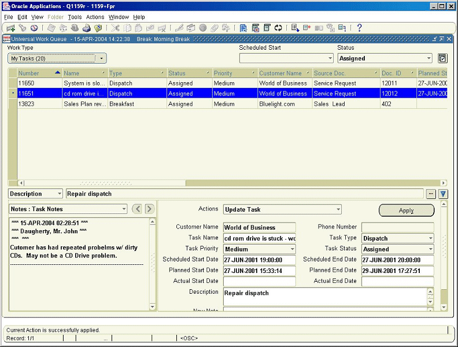This screenshot has width=458, height=347.
Task: Click the print icon in the toolbar
Action: click(86, 28)
